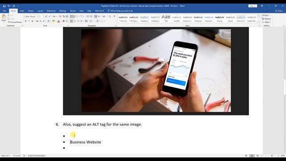
Task: Align text left
Action: pyautogui.click(x=71, y=21)
